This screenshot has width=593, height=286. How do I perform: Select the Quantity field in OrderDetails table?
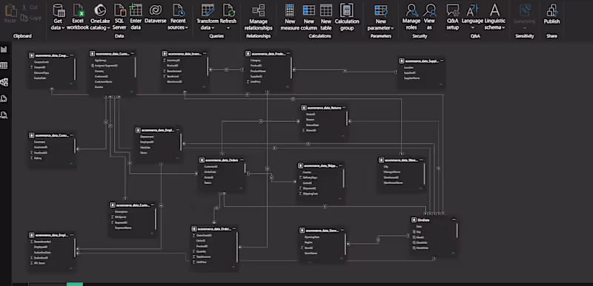point(201,251)
